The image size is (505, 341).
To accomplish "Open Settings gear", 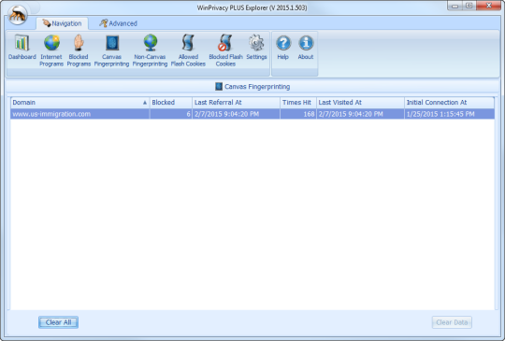I will [256, 48].
